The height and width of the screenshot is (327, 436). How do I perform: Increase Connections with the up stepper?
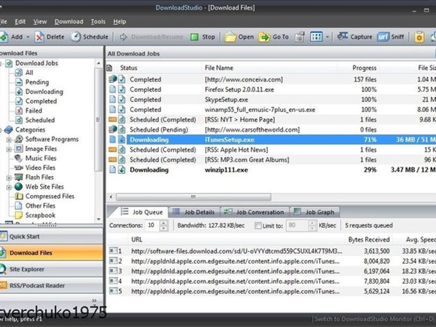(164, 223)
